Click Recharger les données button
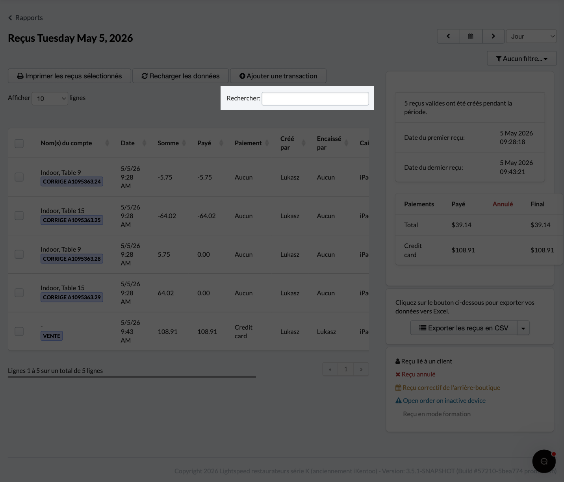Screen dimensions: 564x482 (181, 76)
